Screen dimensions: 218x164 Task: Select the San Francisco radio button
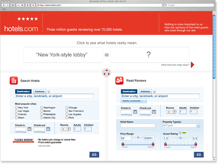pyautogui.click(x=67, y=111)
